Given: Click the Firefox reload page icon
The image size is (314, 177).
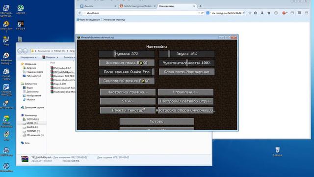Looking at the screenshot, I should (202, 13).
